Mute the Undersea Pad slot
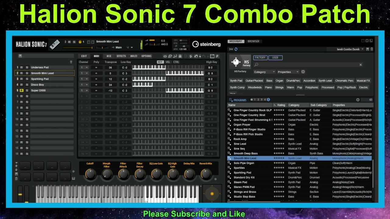390x219 pixels. [x=22, y=68]
